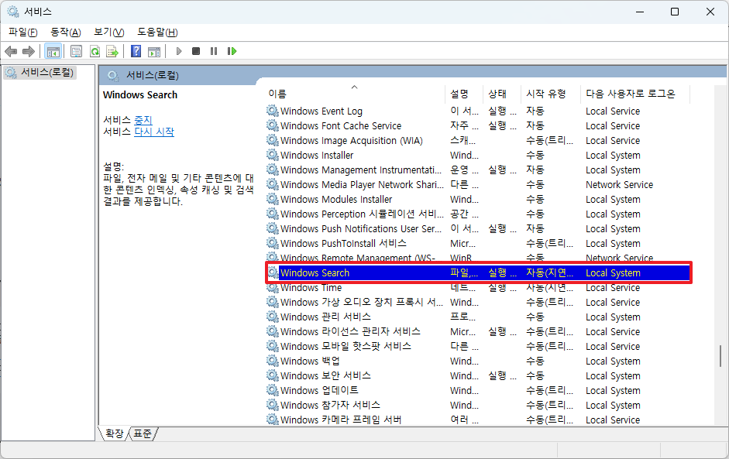Click gear icon of Windows 백업
729x459 pixels.
[x=272, y=361]
